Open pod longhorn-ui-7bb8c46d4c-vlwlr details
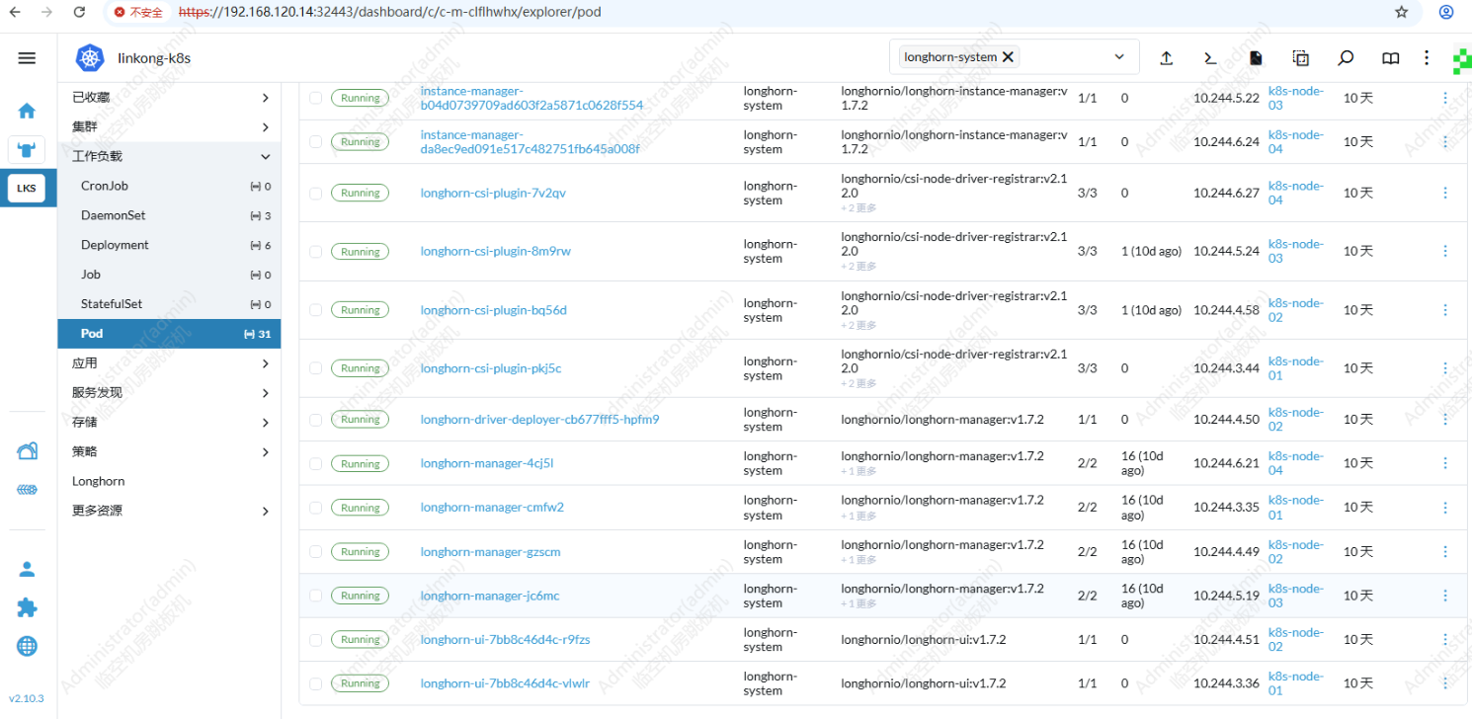Screen dimensions: 1472x719 [x=505, y=683]
